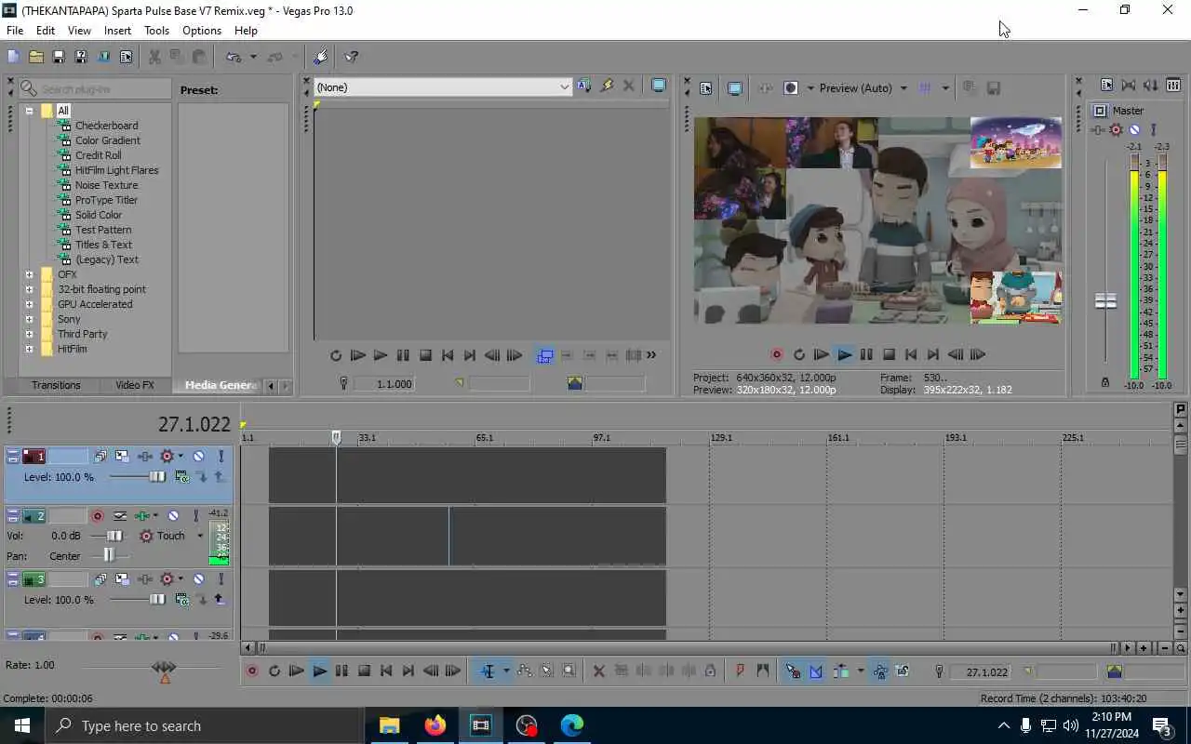The height and width of the screenshot is (744, 1191).
Task: Open the Tools menu
Action: 156,31
